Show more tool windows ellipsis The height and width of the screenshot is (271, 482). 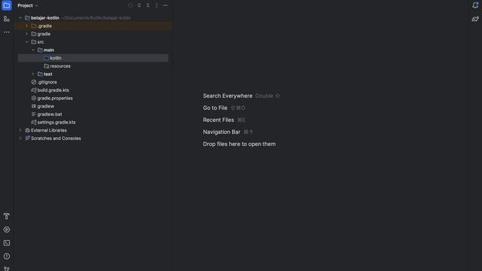tap(7, 32)
